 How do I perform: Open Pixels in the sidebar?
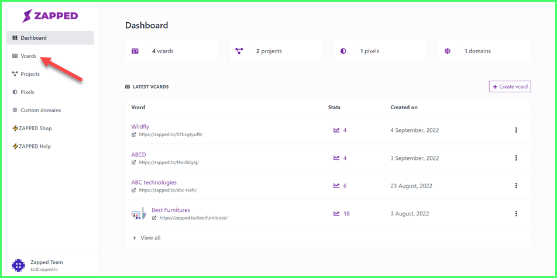tap(23, 92)
